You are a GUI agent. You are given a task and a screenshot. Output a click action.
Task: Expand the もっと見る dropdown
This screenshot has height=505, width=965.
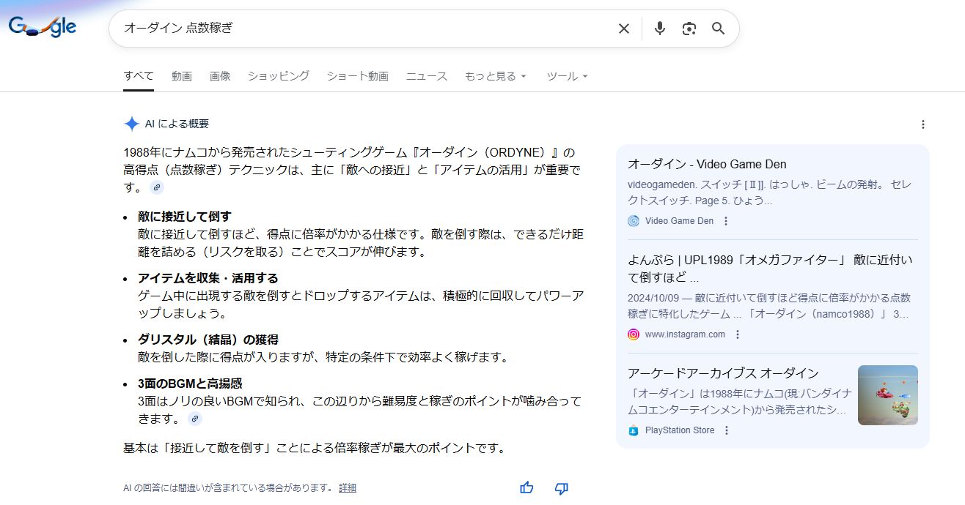coord(496,76)
